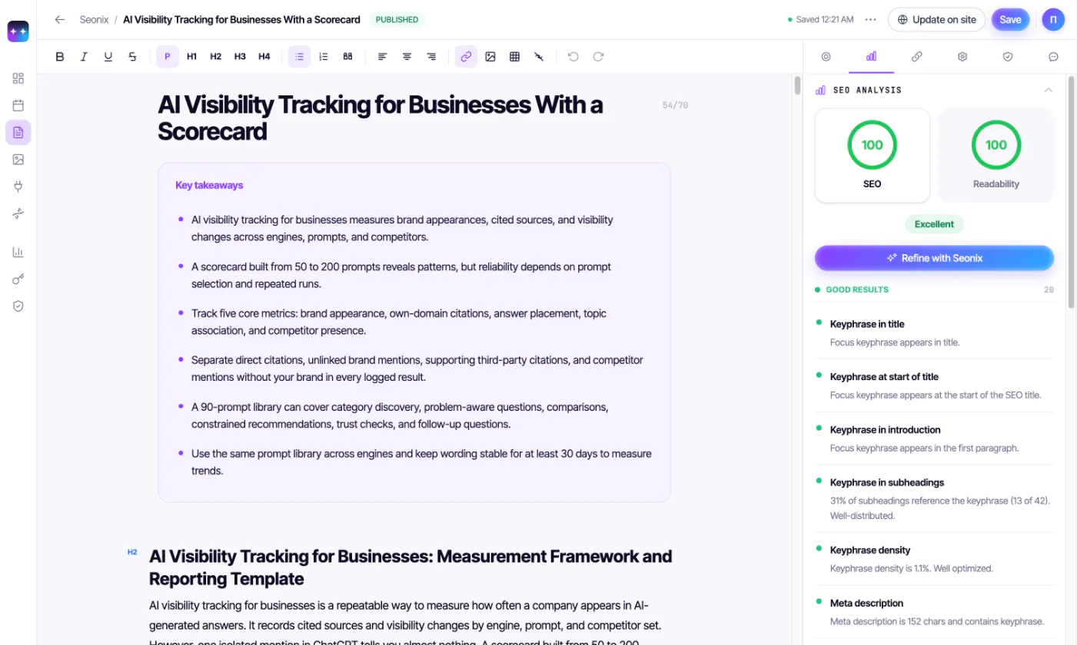This screenshot has width=1077, height=645.
Task: Toggle the bulleted list button
Action: click(x=299, y=56)
